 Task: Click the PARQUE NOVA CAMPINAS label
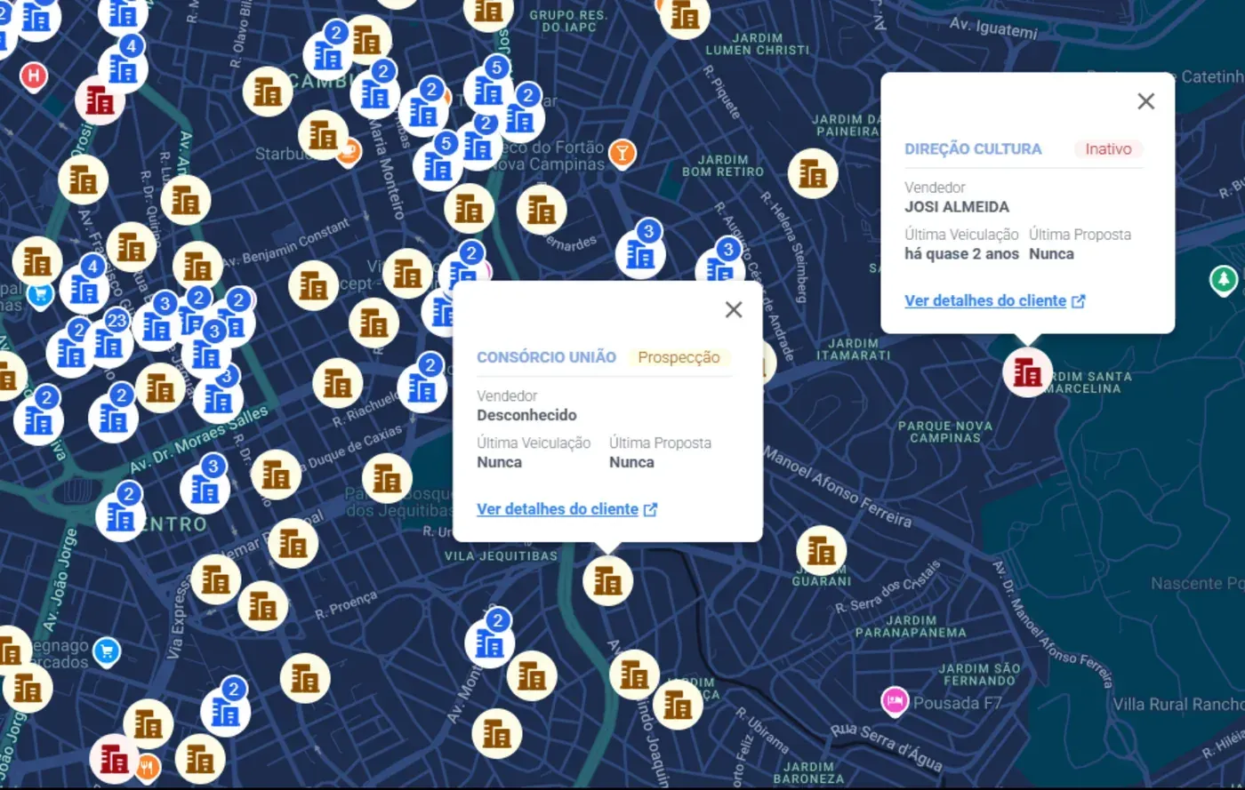point(944,432)
